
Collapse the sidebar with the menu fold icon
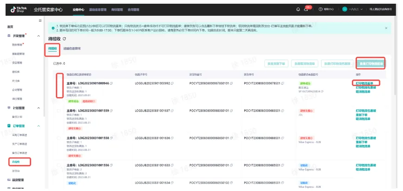[40, 20]
